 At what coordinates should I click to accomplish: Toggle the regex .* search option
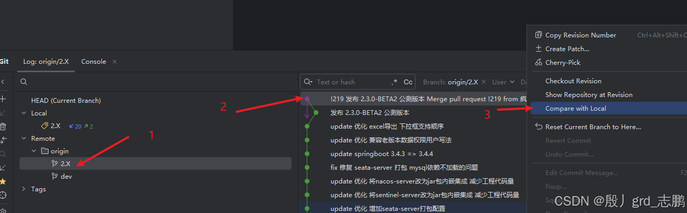[394, 82]
